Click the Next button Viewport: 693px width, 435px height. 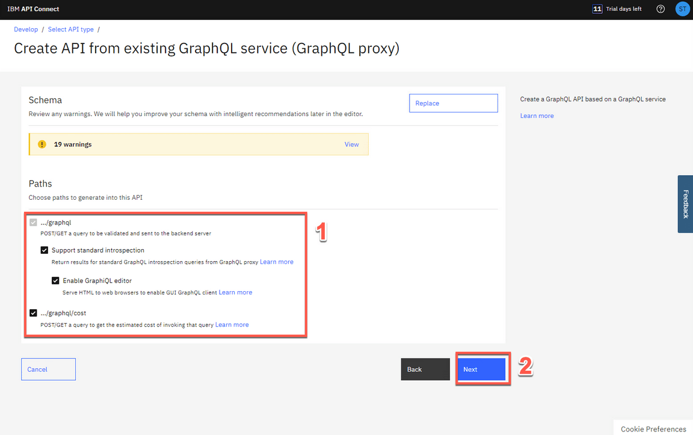(481, 369)
